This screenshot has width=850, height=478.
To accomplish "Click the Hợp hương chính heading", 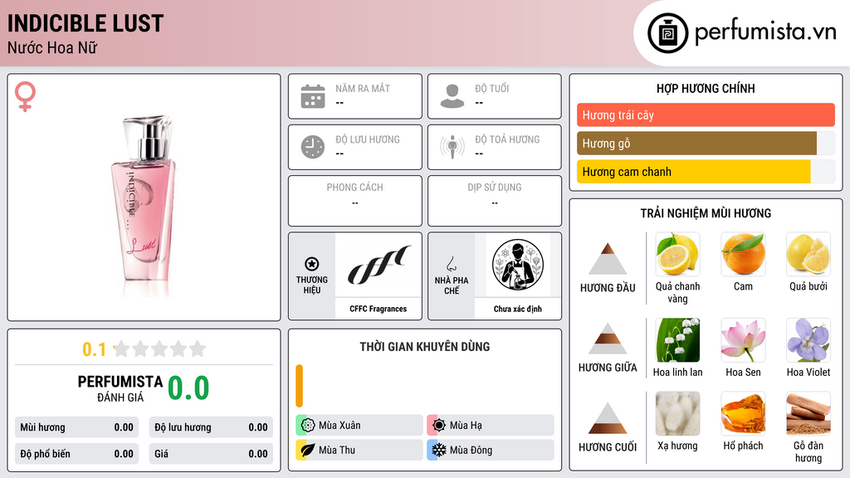I will point(706,88).
